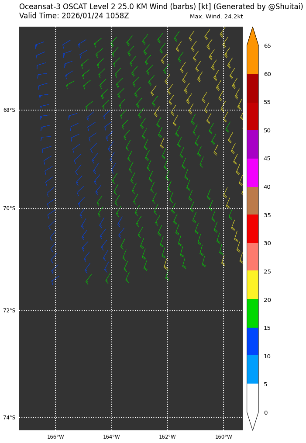306x443 pixels.
Task: Click the 72°S latitude axis label
Action: pos(9,311)
